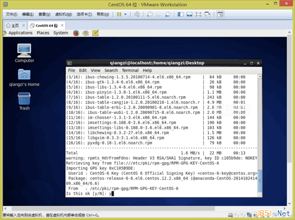Click the ibus-pinyin-1.3.8-1.el6.x86_64.rpm line
This screenshot has width=295, height=220.
[x=156, y=92]
